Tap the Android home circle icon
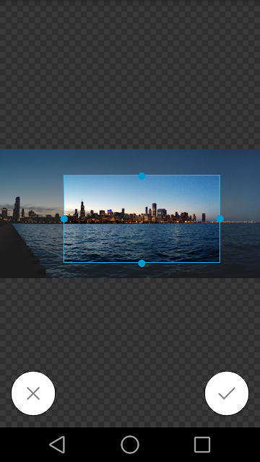260x462 pixels. pos(130,445)
